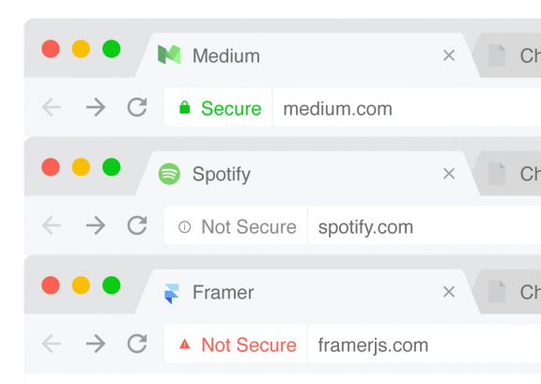The width and height of the screenshot is (541, 384).
Task: Close the Spotify tab
Action: [x=449, y=174]
